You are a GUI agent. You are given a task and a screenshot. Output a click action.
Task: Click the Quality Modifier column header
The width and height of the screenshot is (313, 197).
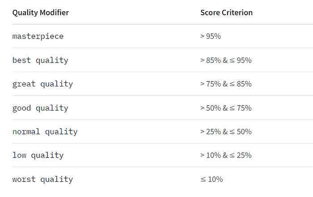click(x=41, y=13)
